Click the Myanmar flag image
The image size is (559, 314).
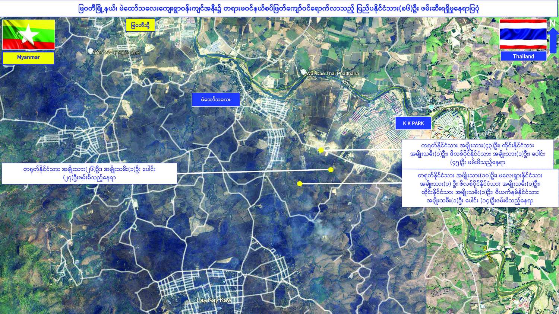pyautogui.click(x=29, y=35)
